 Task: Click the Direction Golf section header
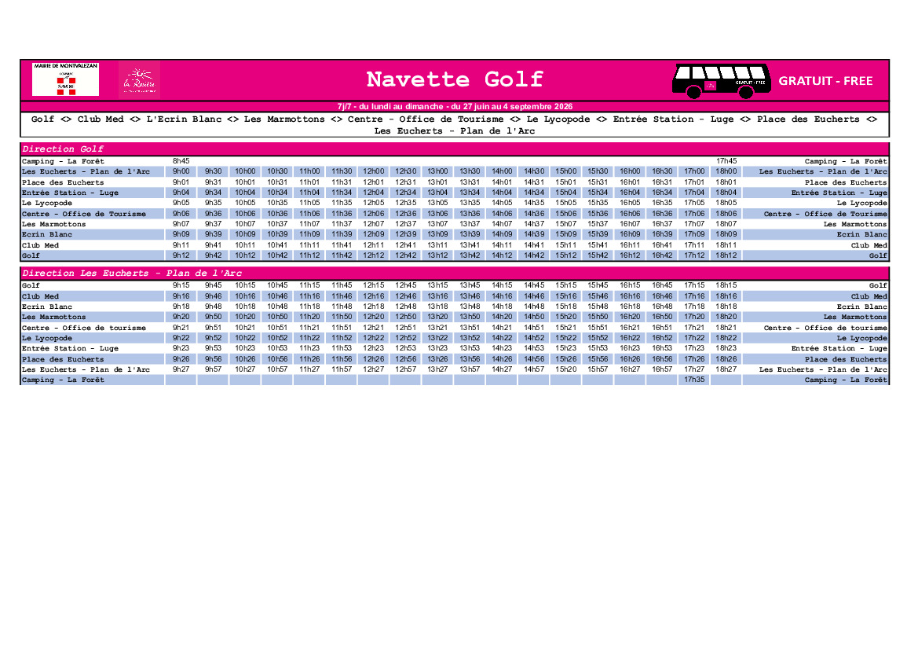[x=63, y=149]
